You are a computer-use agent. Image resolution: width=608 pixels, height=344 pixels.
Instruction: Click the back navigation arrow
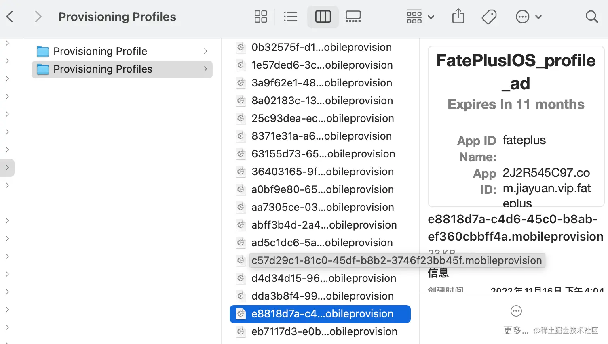[x=10, y=17]
